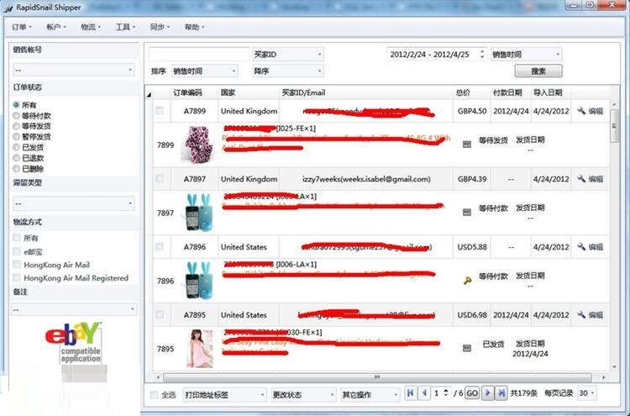Click the wrench edit icon for order A7899
The image size is (630, 416).
click(580, 111)
